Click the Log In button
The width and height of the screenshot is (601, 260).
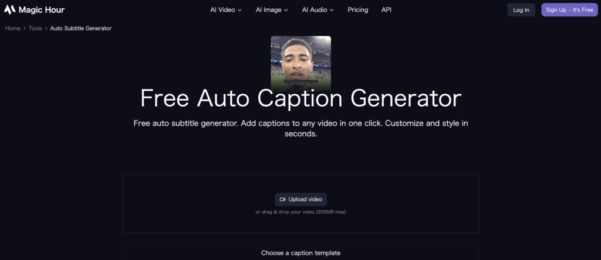[x=521, y=10]
